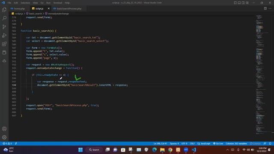Click the clock showing 3:09 PM
Screen dimensions: 274x154
[262, 150]
